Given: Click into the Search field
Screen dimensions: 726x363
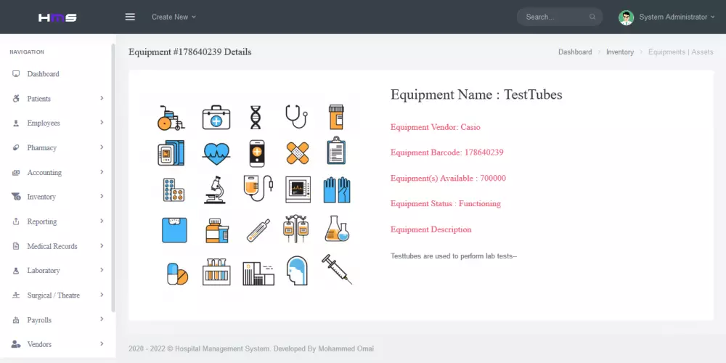Looking at the screenshot, I should click(x=559, y=17).
